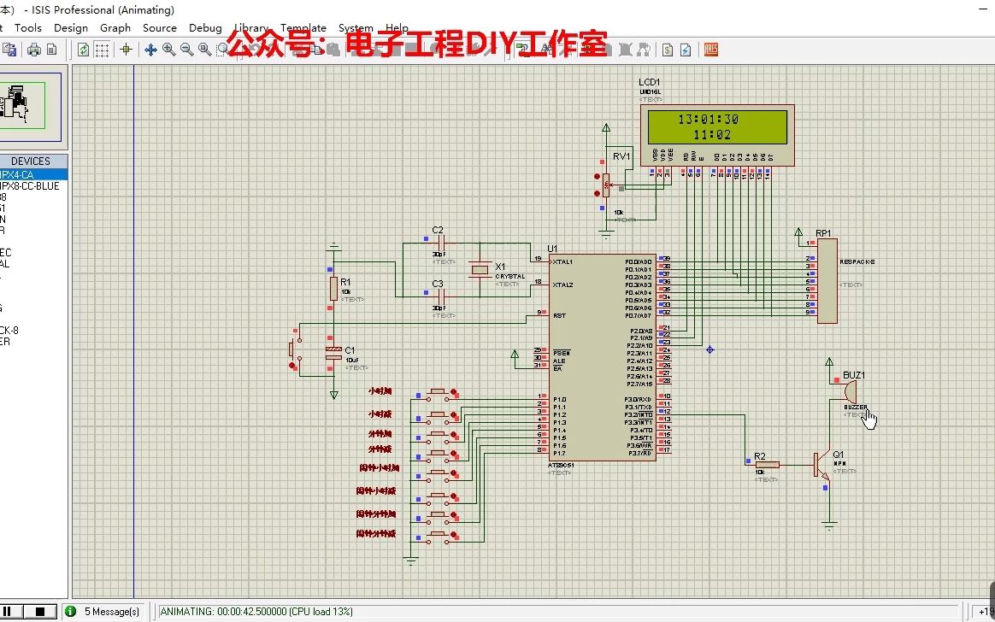Click the Redraw Display refresh icon
The height and width of the screenshot is (622, 995).
click(82, 49)
